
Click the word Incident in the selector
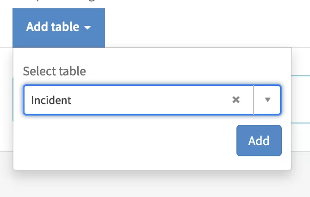tap(51, 99)
